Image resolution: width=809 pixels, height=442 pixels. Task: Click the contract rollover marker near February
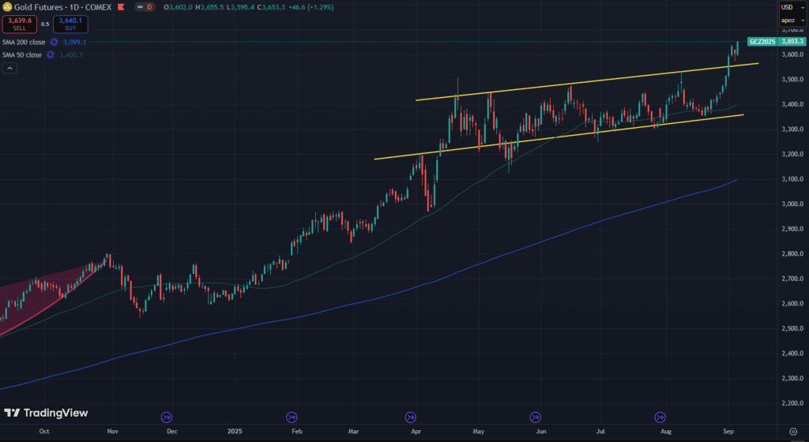pos(292,417)
